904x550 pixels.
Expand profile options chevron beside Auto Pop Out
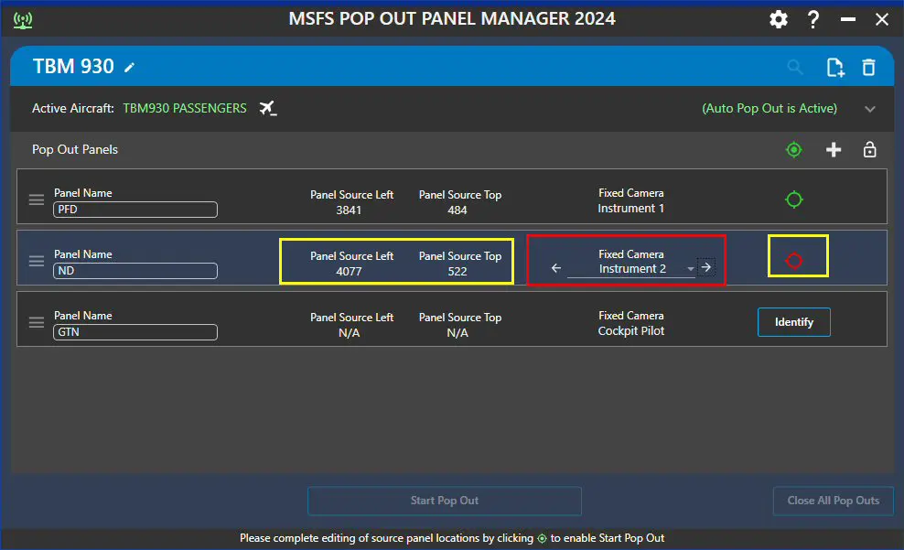click(870, 109)
